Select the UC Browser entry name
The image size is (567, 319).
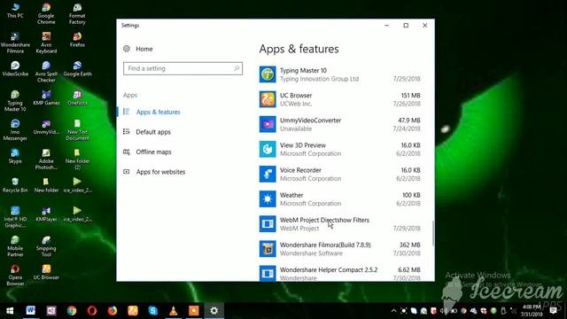pos(296,96)
